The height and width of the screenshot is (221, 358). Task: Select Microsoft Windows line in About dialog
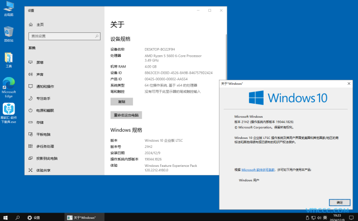click(x=249, y=117)
